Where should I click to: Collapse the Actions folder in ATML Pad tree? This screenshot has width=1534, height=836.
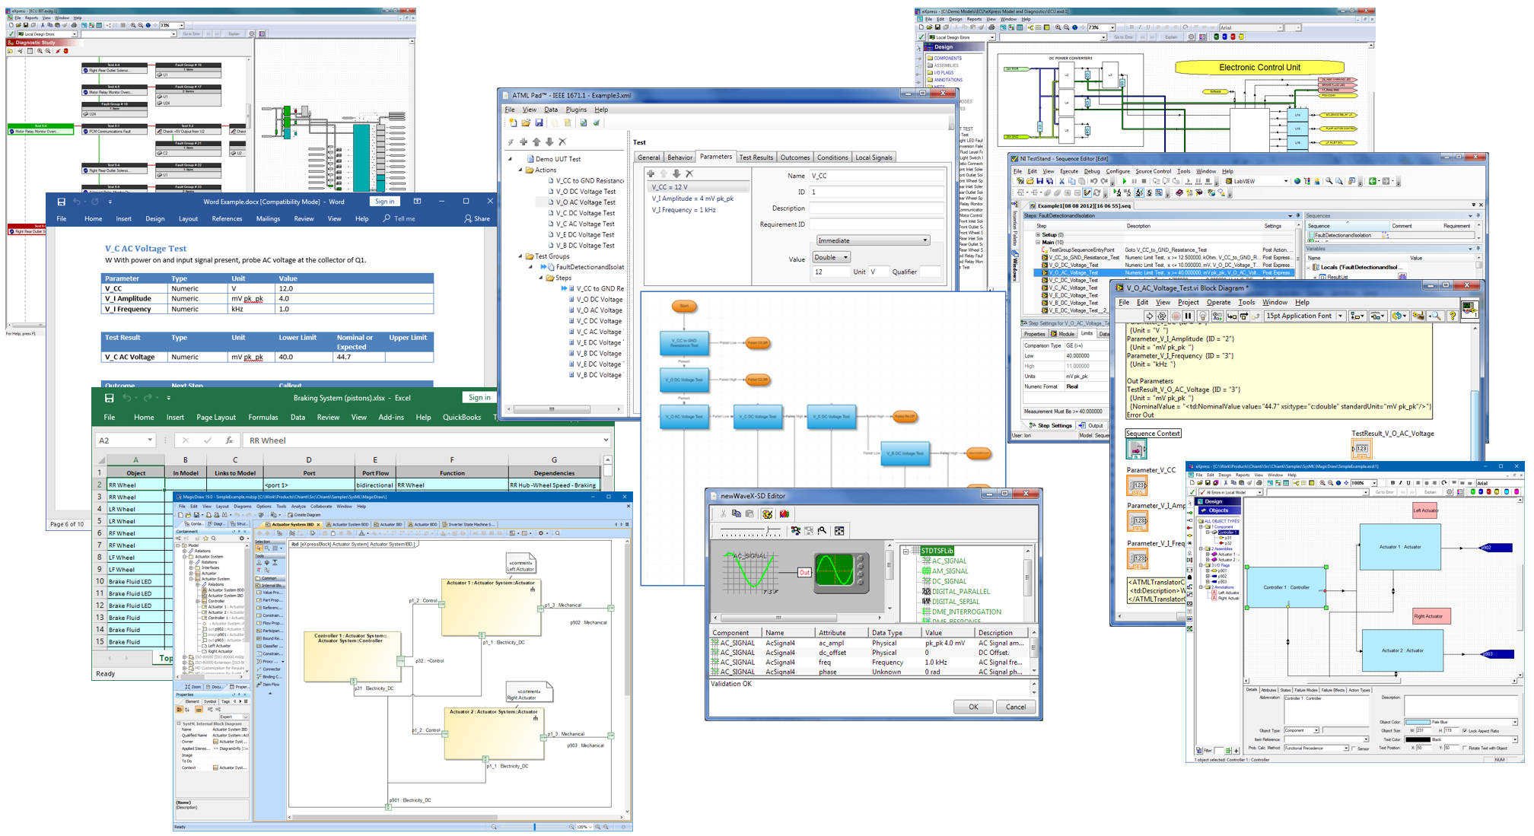(520, 170)
